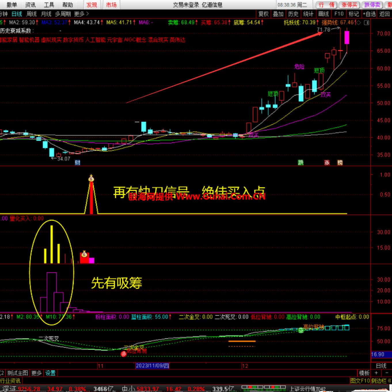392x392 pixels.
Task: Click the 跌 marker icon
Action: click(x=301, y=163)
